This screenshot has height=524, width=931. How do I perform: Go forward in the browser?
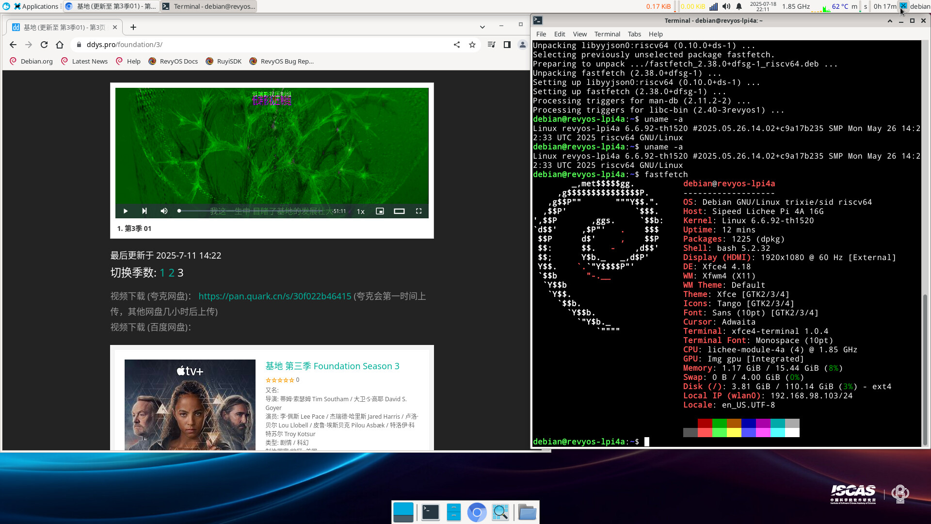click(29, 45)
